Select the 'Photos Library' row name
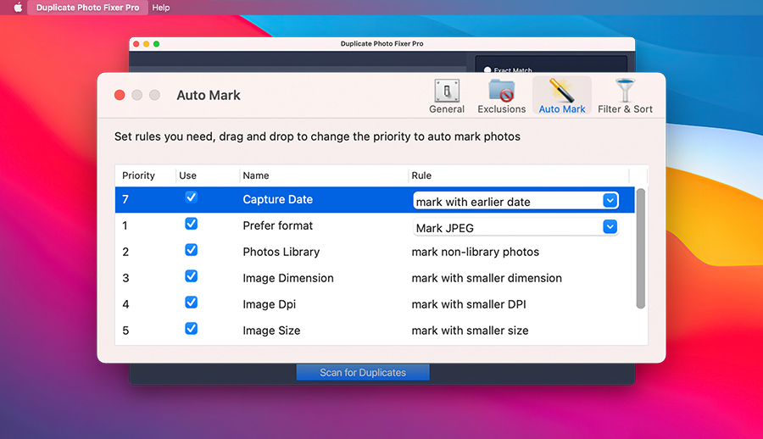The height and width of the screenshot is (439, 763). pos(281,252)
